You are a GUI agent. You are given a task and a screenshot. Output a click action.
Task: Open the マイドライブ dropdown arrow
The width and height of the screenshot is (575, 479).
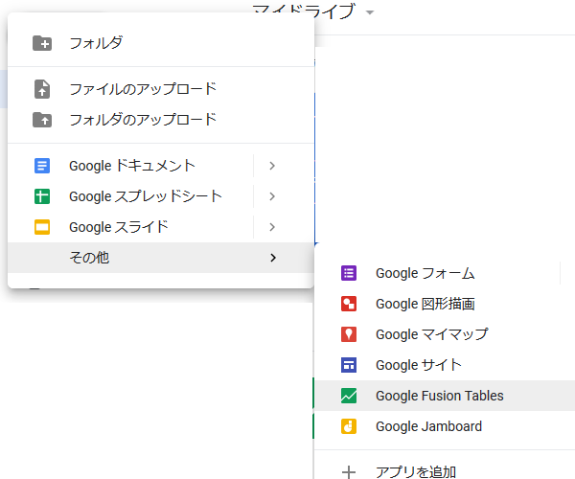(370, 12)
